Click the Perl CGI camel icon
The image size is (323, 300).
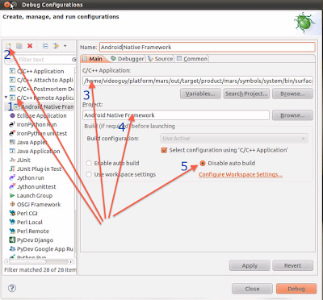pyautogui.click(x=12, y=213)
